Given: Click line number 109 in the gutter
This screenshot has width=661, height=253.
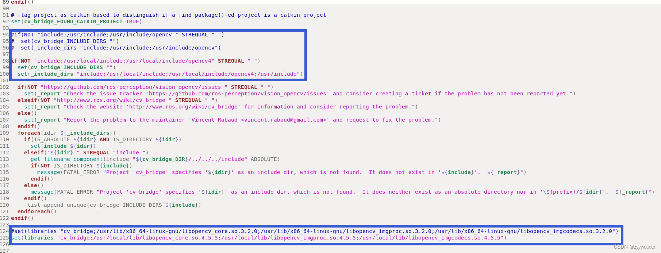Looking at the screenshot, I should coord(4,133).
